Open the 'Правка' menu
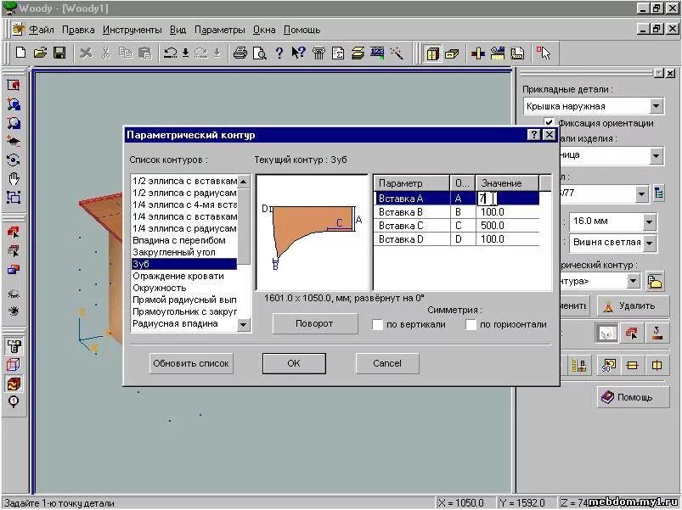 click(78, 30)
